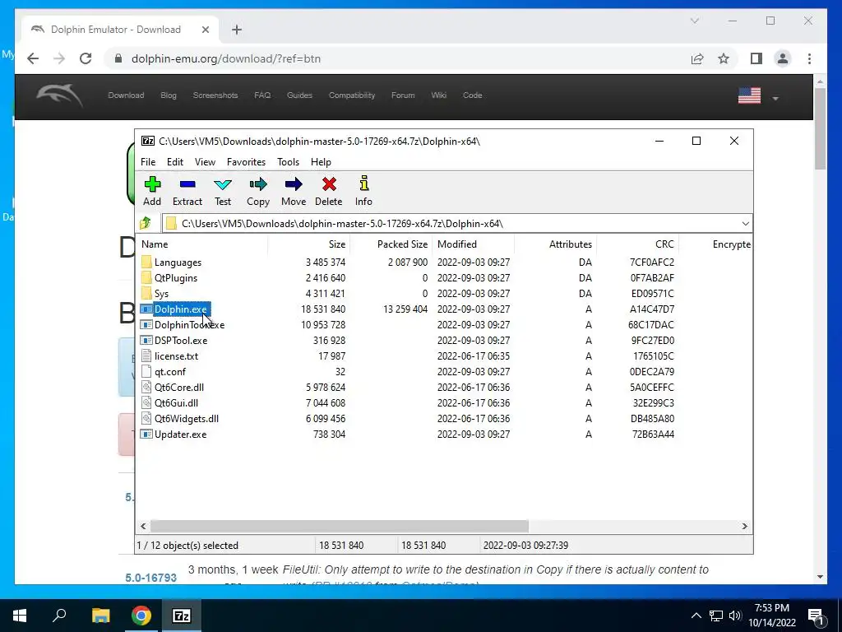
Task: Click the Copy toolbar icon
Action: [257, 184]
